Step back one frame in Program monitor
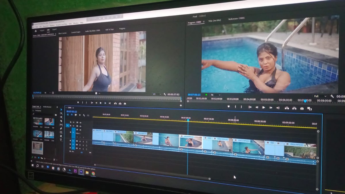 tap(257, 107)
